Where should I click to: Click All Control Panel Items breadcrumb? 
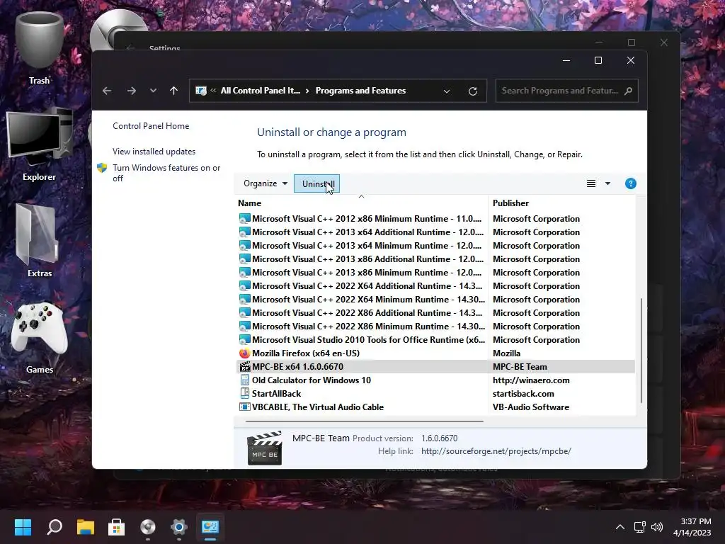(x=261, y=91)
